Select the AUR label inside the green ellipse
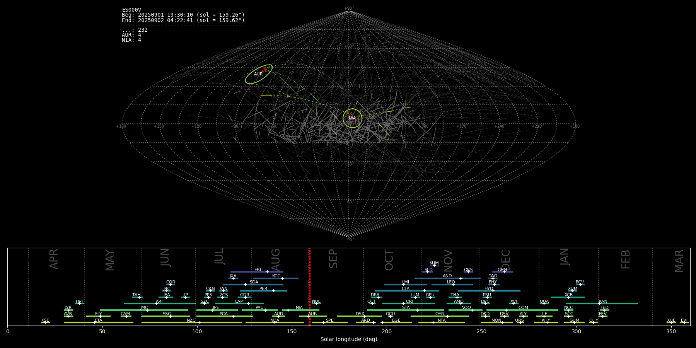Image resolution: width=696 pixels, height=348 pixels. pos(258,74)
